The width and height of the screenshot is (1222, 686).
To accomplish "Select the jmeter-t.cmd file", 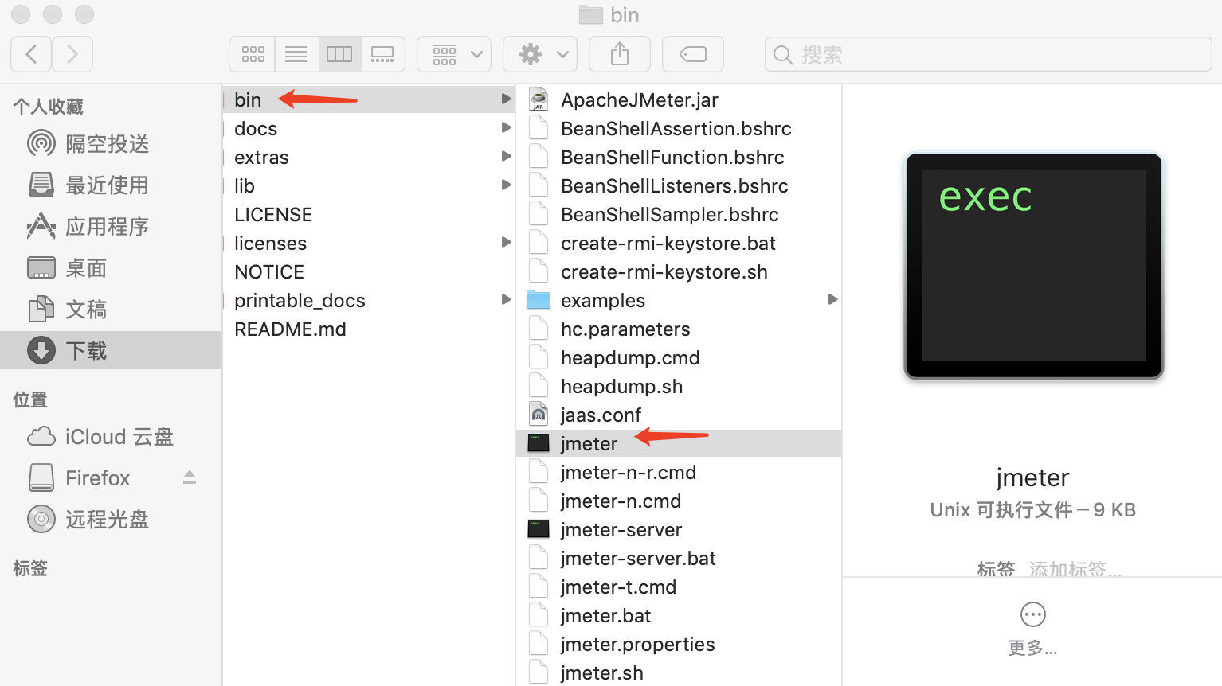I will [679, 587].
